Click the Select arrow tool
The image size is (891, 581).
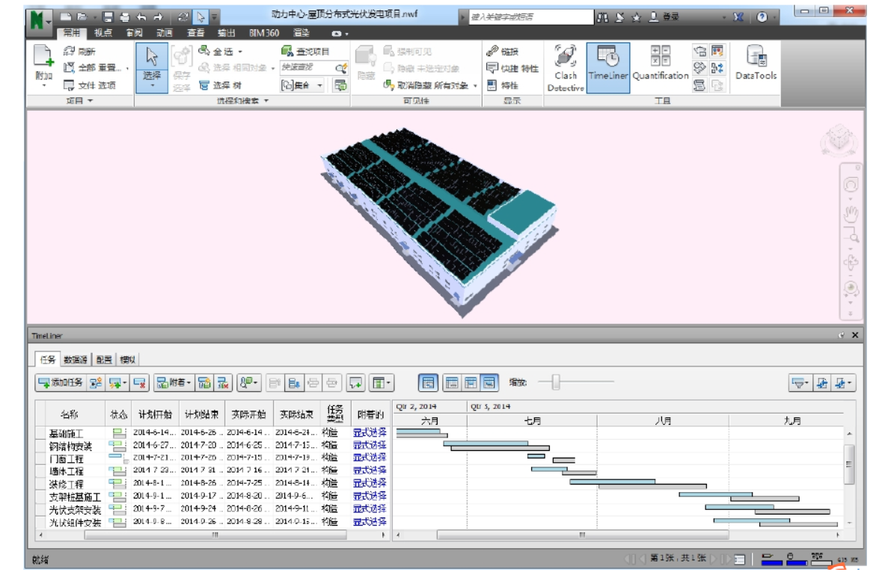coord(152,66)
